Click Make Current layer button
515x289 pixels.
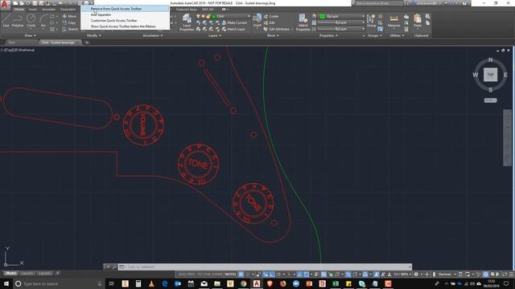[234, 22]
